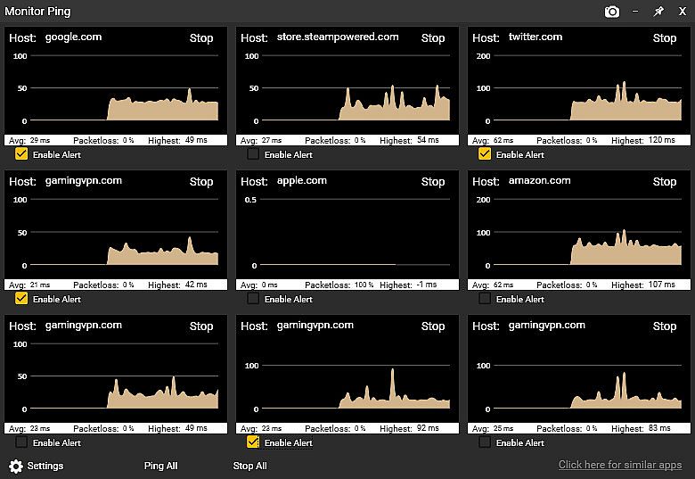The height and width of the screenshot is (479, 695).
Task: Edit the amazon.com host field
Action: 539,181
